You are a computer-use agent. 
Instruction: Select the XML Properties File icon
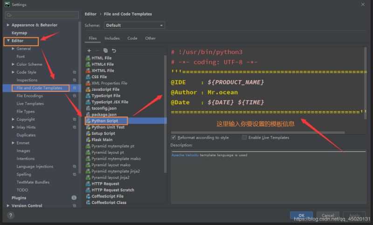point(88,83)
